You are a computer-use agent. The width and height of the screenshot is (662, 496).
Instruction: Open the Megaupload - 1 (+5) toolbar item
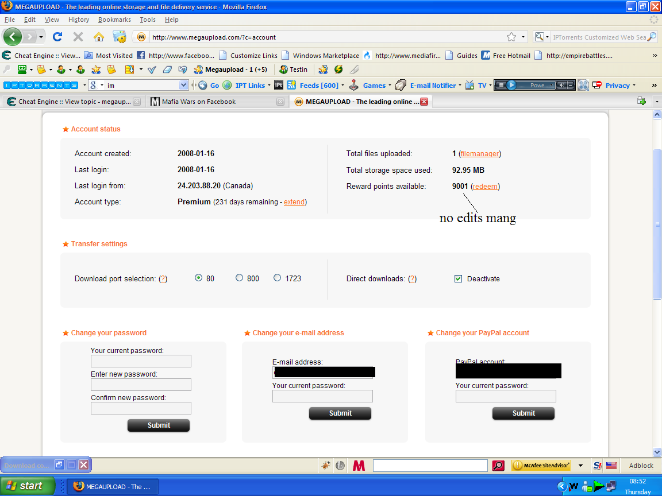[x=230, y=69]
